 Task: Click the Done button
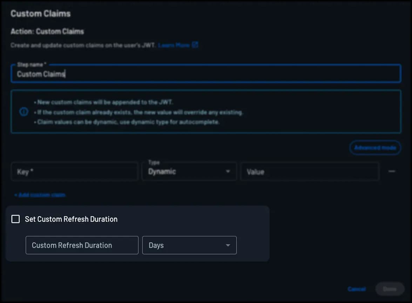(390, 289)
